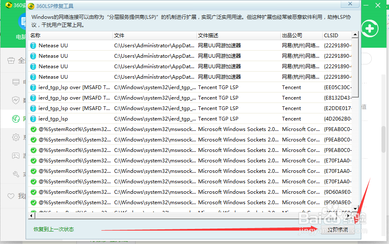Viewport: 389px width, 244px height.
Task: Click icon of row with CLSID {E8132D43-
Action: [x=33, y=98]
